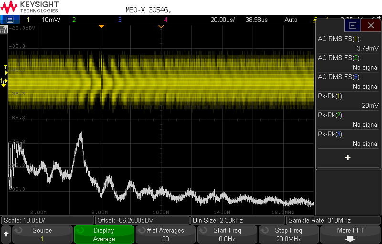Click the channel 1 ground reference marker
The width and height of the screenshot is (382, 244).
pos(4,82)
